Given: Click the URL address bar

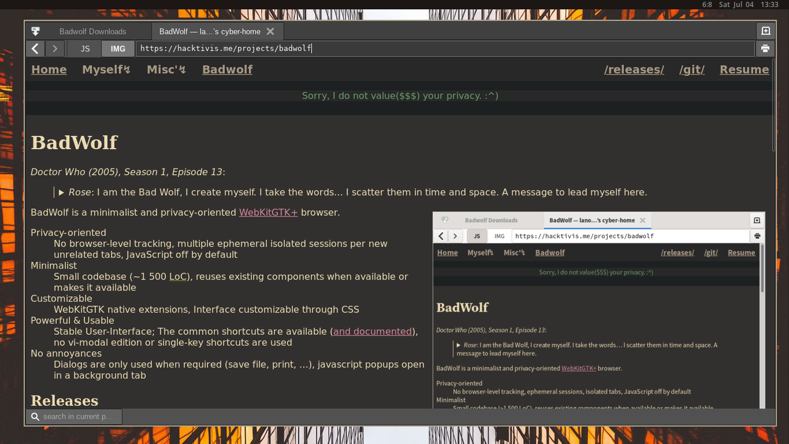Looking at the screenshot, I should click(445, 49).
